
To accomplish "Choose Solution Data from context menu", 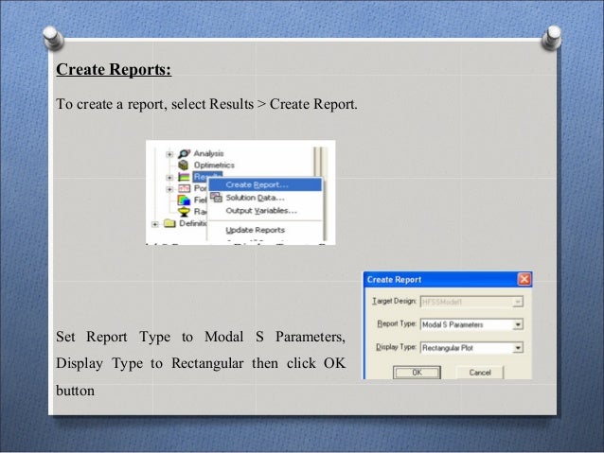I will (x=265, y=198).
